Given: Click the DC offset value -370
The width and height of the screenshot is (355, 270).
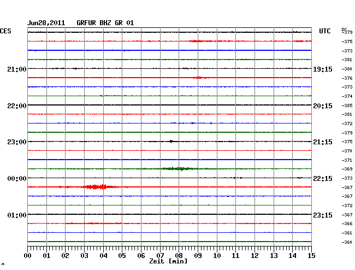Looking at the screenshot, I should 347,151.
